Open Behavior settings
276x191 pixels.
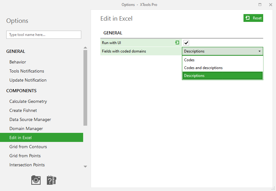(18, 62)
